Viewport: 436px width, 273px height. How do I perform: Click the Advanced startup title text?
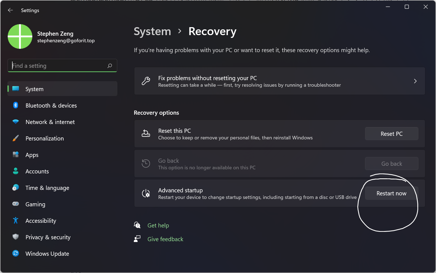pos(180,190)
